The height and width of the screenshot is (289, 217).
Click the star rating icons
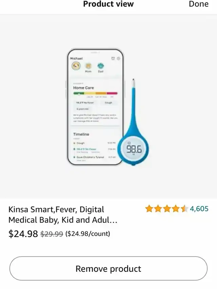[x=166, y=209]
